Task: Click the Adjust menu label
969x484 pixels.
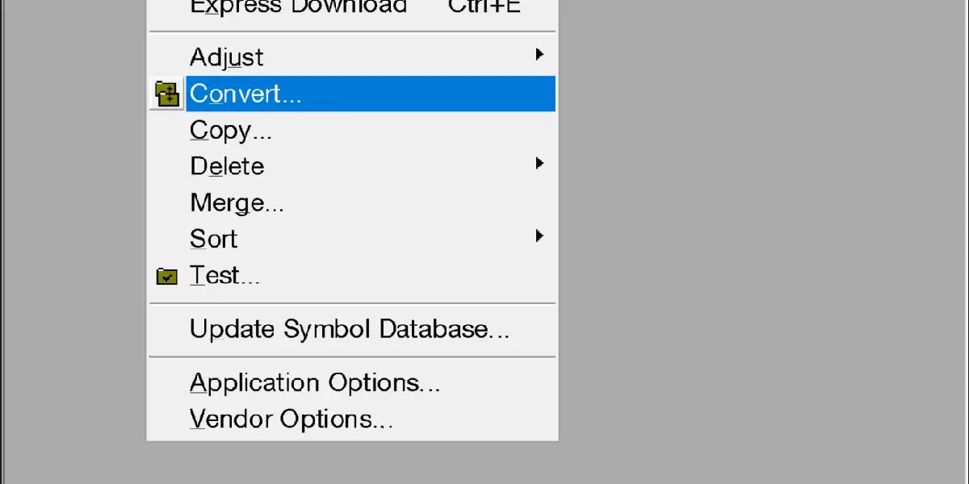Action: pos(227,57)
